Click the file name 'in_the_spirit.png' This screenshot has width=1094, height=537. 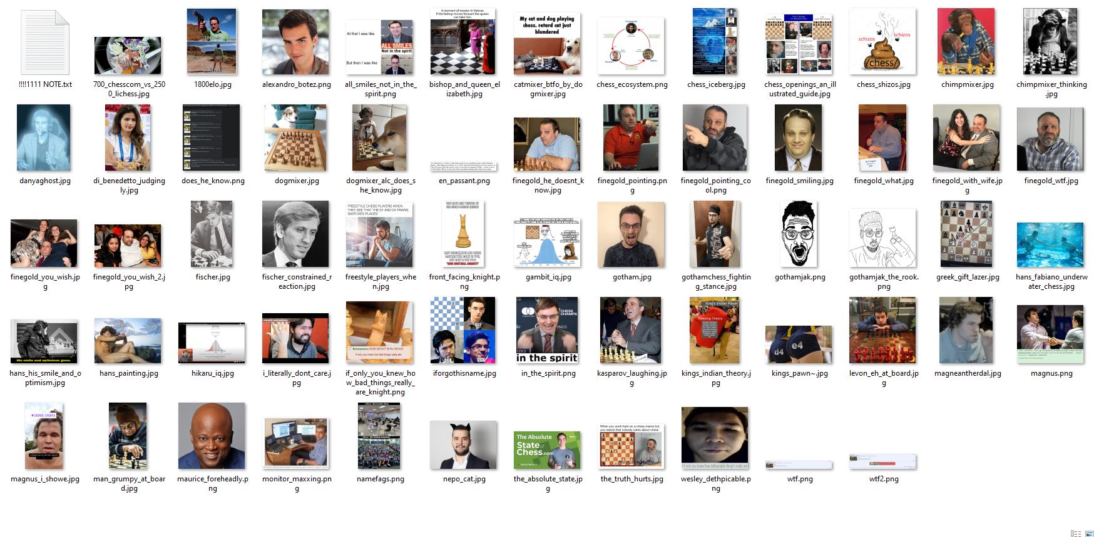[548, 373]
